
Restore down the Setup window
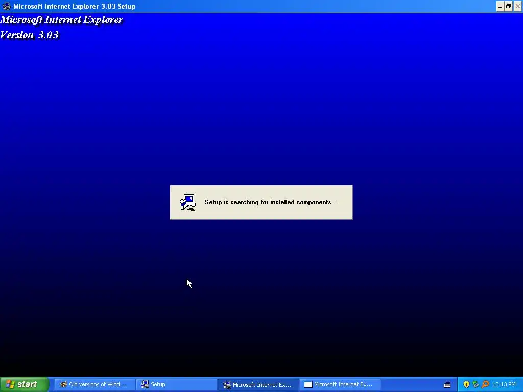(x=508, y=6)
